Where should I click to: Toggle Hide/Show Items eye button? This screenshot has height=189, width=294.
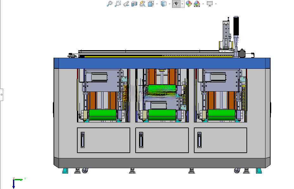point(176,4)
